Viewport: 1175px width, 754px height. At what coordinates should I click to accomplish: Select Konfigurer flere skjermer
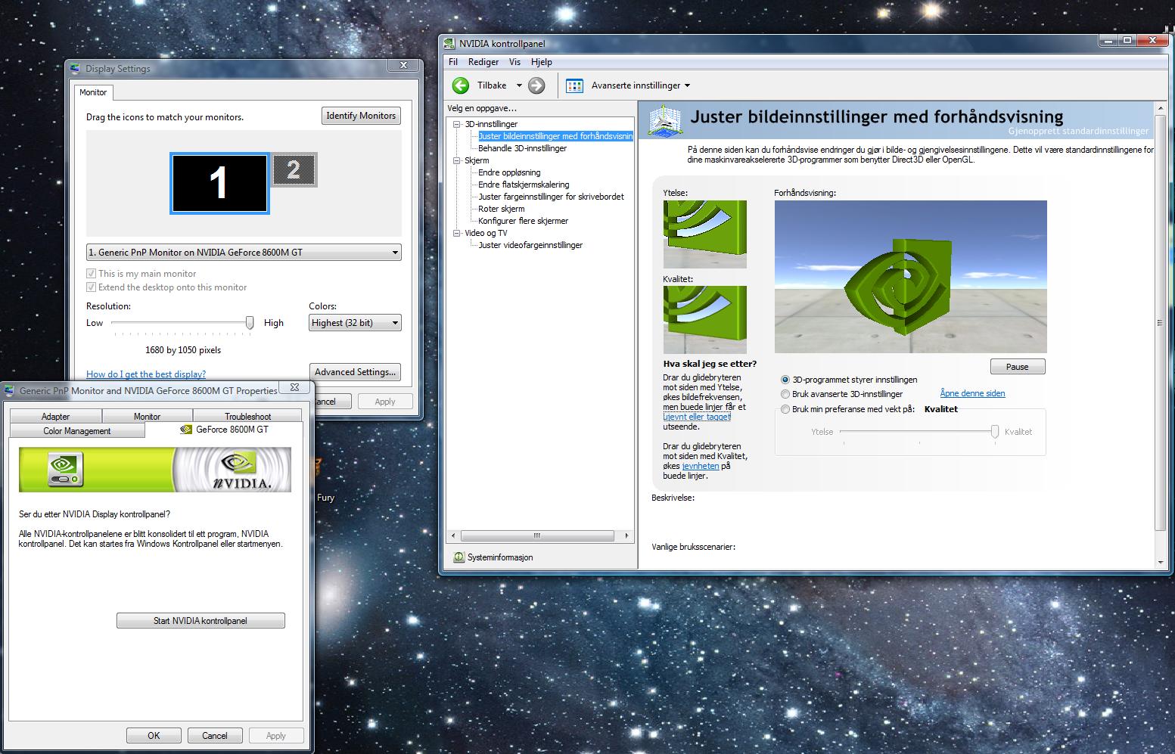(523, 221)
